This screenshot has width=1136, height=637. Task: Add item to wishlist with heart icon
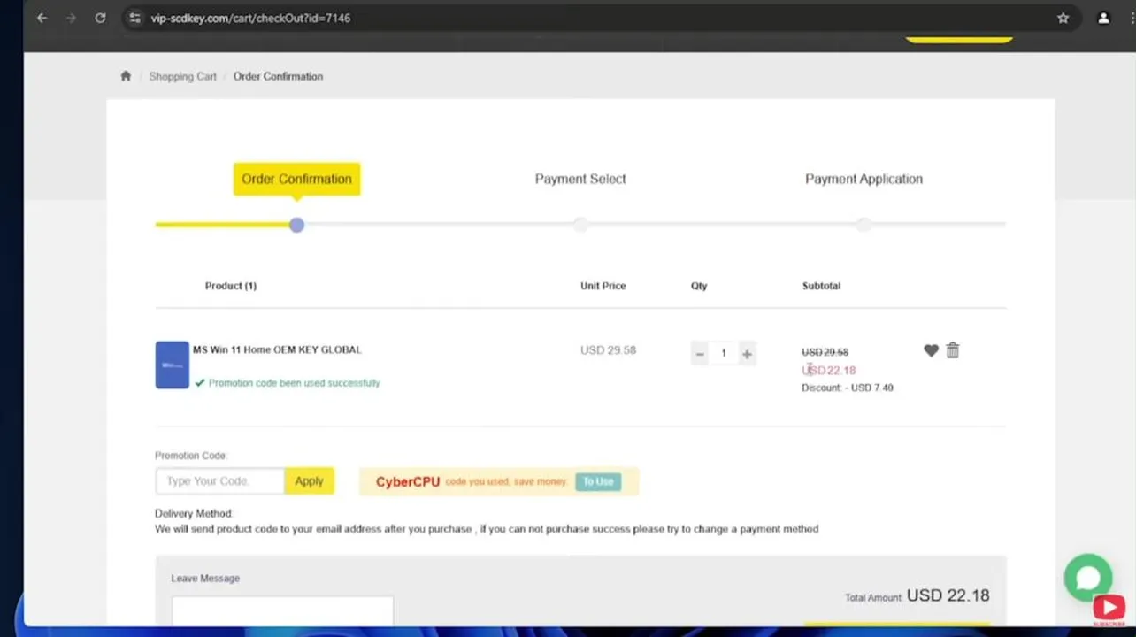(x=931, y=350)
